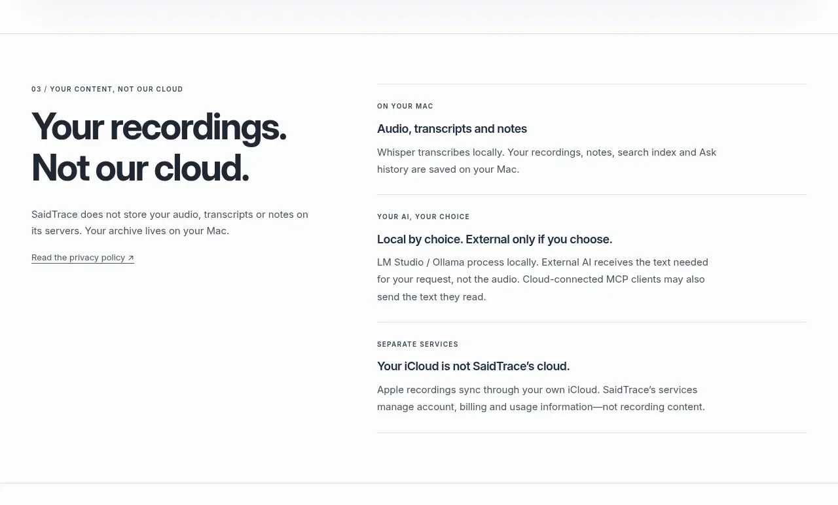Click 'Your iCloud is not SaidTrace's cloud.' heading
838x505 pixels.
point(473,366)
